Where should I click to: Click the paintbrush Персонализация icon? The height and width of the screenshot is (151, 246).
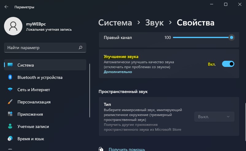pyautogui.click(x=10, y=102)
